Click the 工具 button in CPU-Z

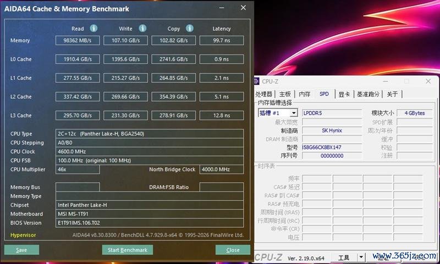[x=344, y=257]
